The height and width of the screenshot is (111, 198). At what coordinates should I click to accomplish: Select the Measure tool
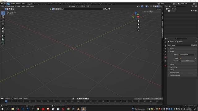click(x=3, y=39)
